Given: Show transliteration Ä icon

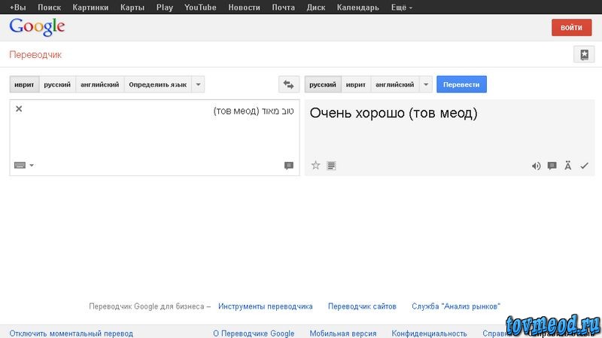Looking at the screenshot, I should pyautogui.click(x=568, y=166).
